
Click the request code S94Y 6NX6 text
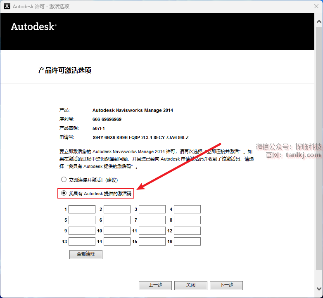[x=141, y=137]
